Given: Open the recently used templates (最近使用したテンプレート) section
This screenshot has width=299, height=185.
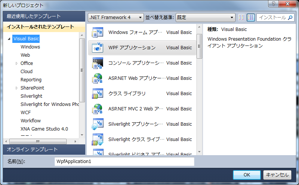Looking at the screenshot, I should (x=44, y=16).
